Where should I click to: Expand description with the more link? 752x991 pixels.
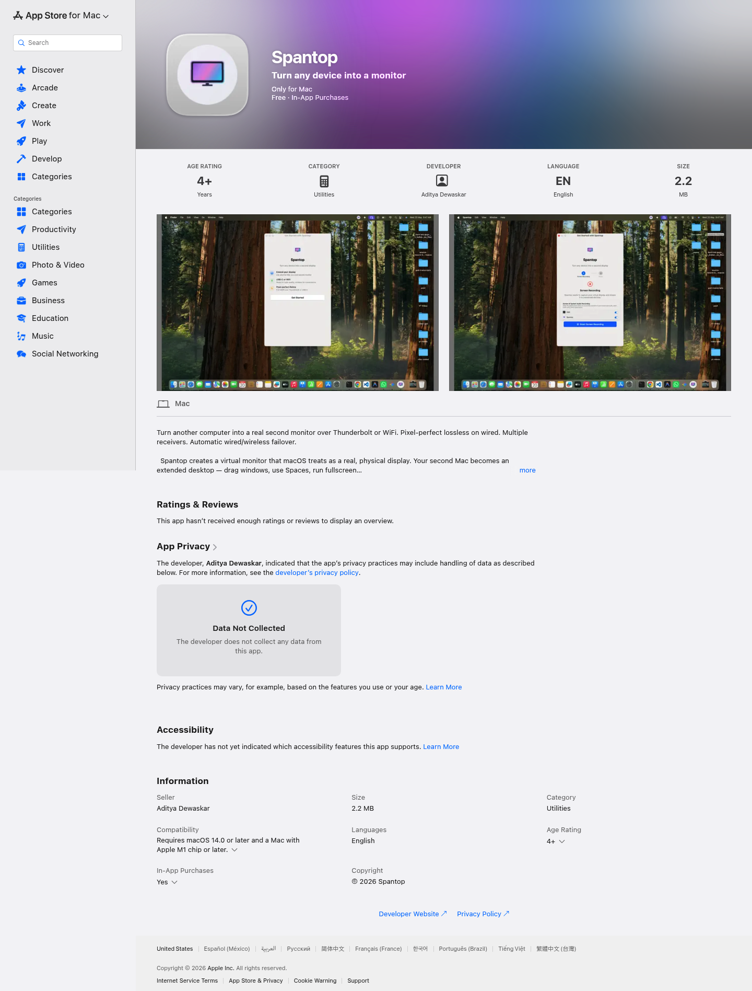pos(527,470)
